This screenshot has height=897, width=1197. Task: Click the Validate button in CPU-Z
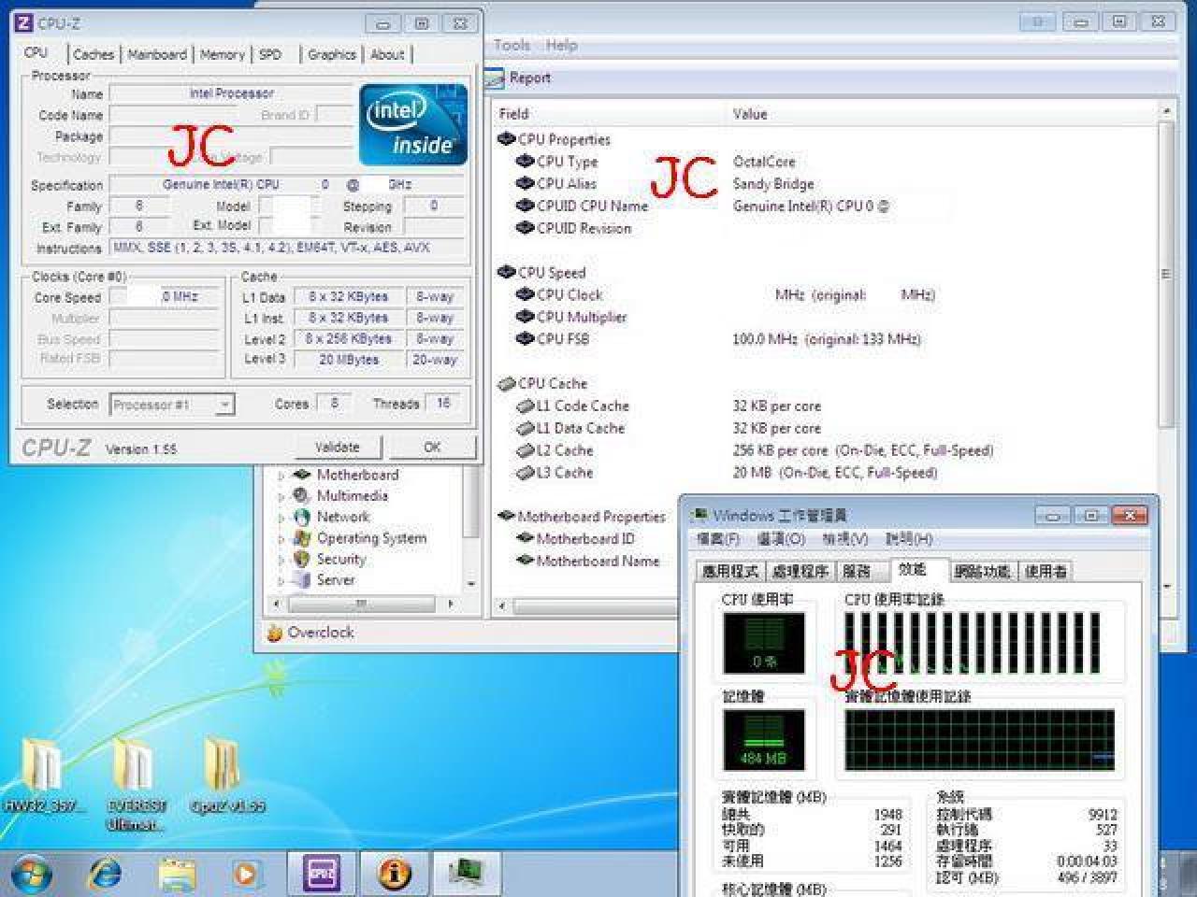pos(338,448)
